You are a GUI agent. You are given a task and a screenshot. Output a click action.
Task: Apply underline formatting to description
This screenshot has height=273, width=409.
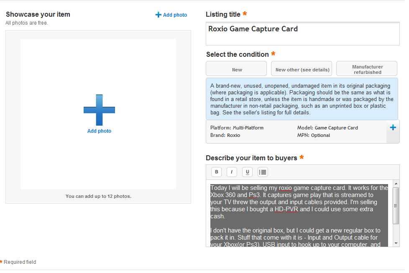pyautogui.click(x=247, y=172)
